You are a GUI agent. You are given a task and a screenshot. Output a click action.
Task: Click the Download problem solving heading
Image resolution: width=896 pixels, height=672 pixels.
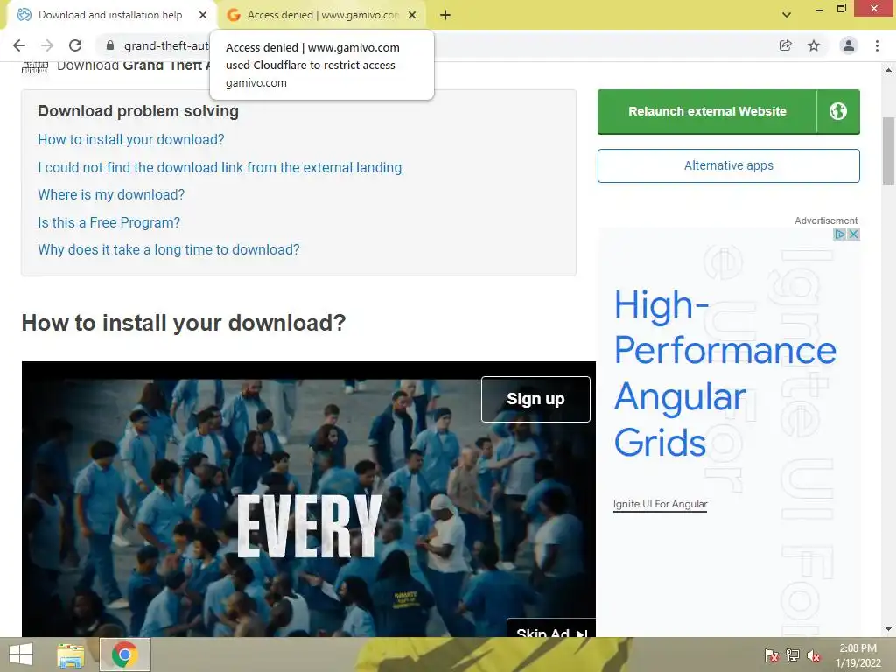pyautogui.click(x=138, y=111)
